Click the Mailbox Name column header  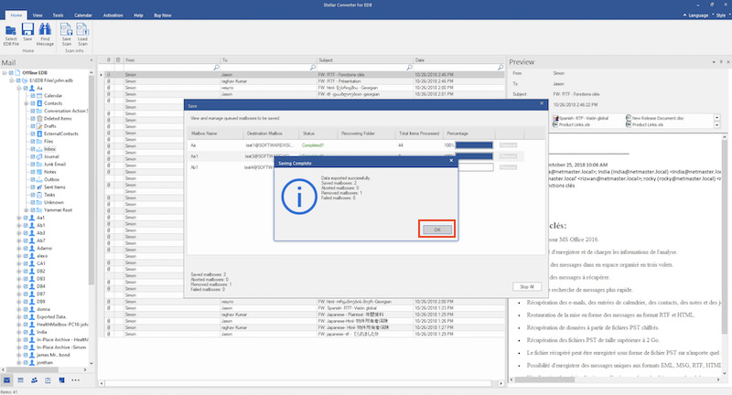[x=215, y=133]
